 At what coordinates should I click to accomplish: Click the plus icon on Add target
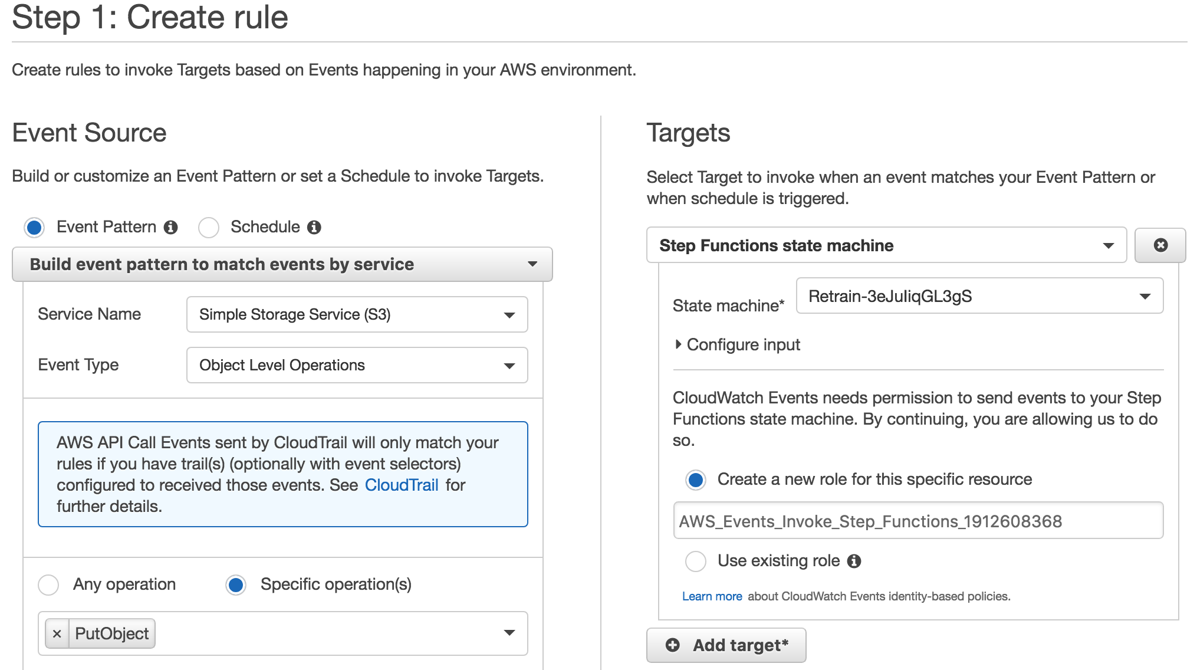click(673, 645)
